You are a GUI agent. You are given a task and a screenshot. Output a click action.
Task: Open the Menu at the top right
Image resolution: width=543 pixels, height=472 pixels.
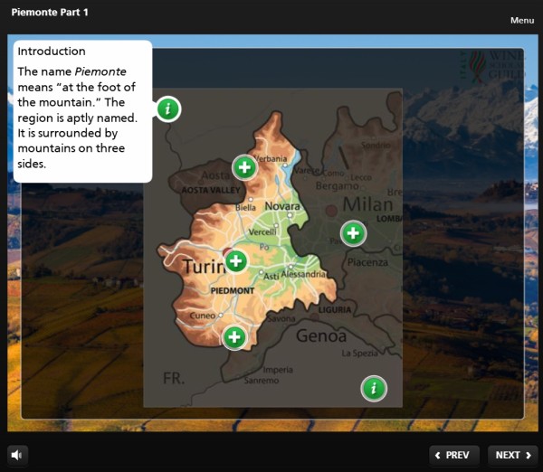tap(522, 21)
